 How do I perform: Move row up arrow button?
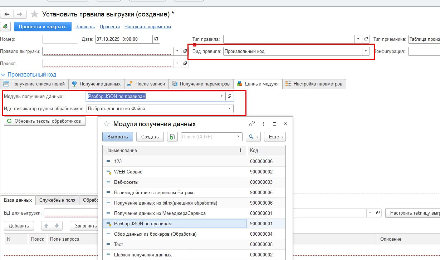coord(46,226)
